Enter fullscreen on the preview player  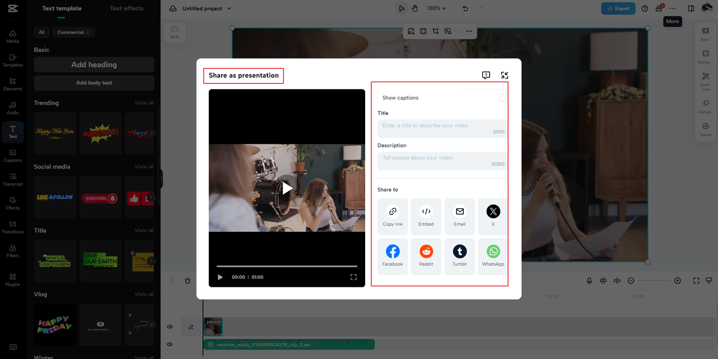coord(353,277)
